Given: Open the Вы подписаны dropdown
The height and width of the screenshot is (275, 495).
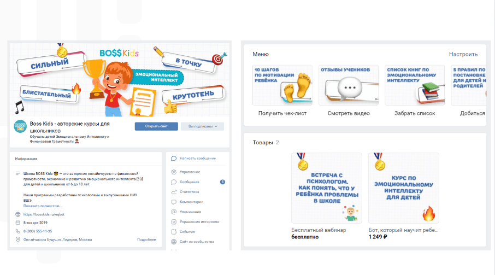Looking at the screenshot, I should click(202, 126).
